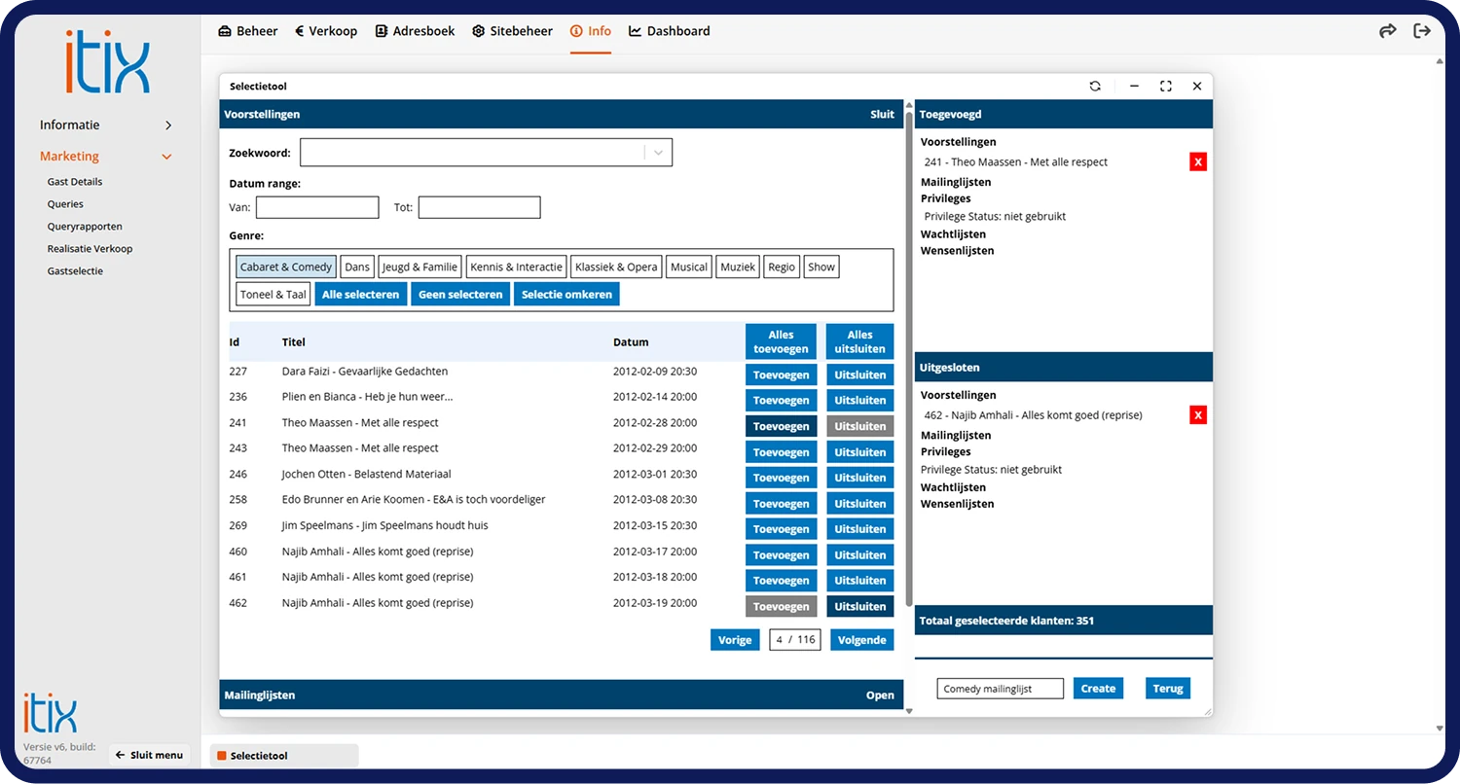Click the refresh icon in Selectietool window
The width and height of the screenshot is (1460, 784).
[x=1095, y=87]
